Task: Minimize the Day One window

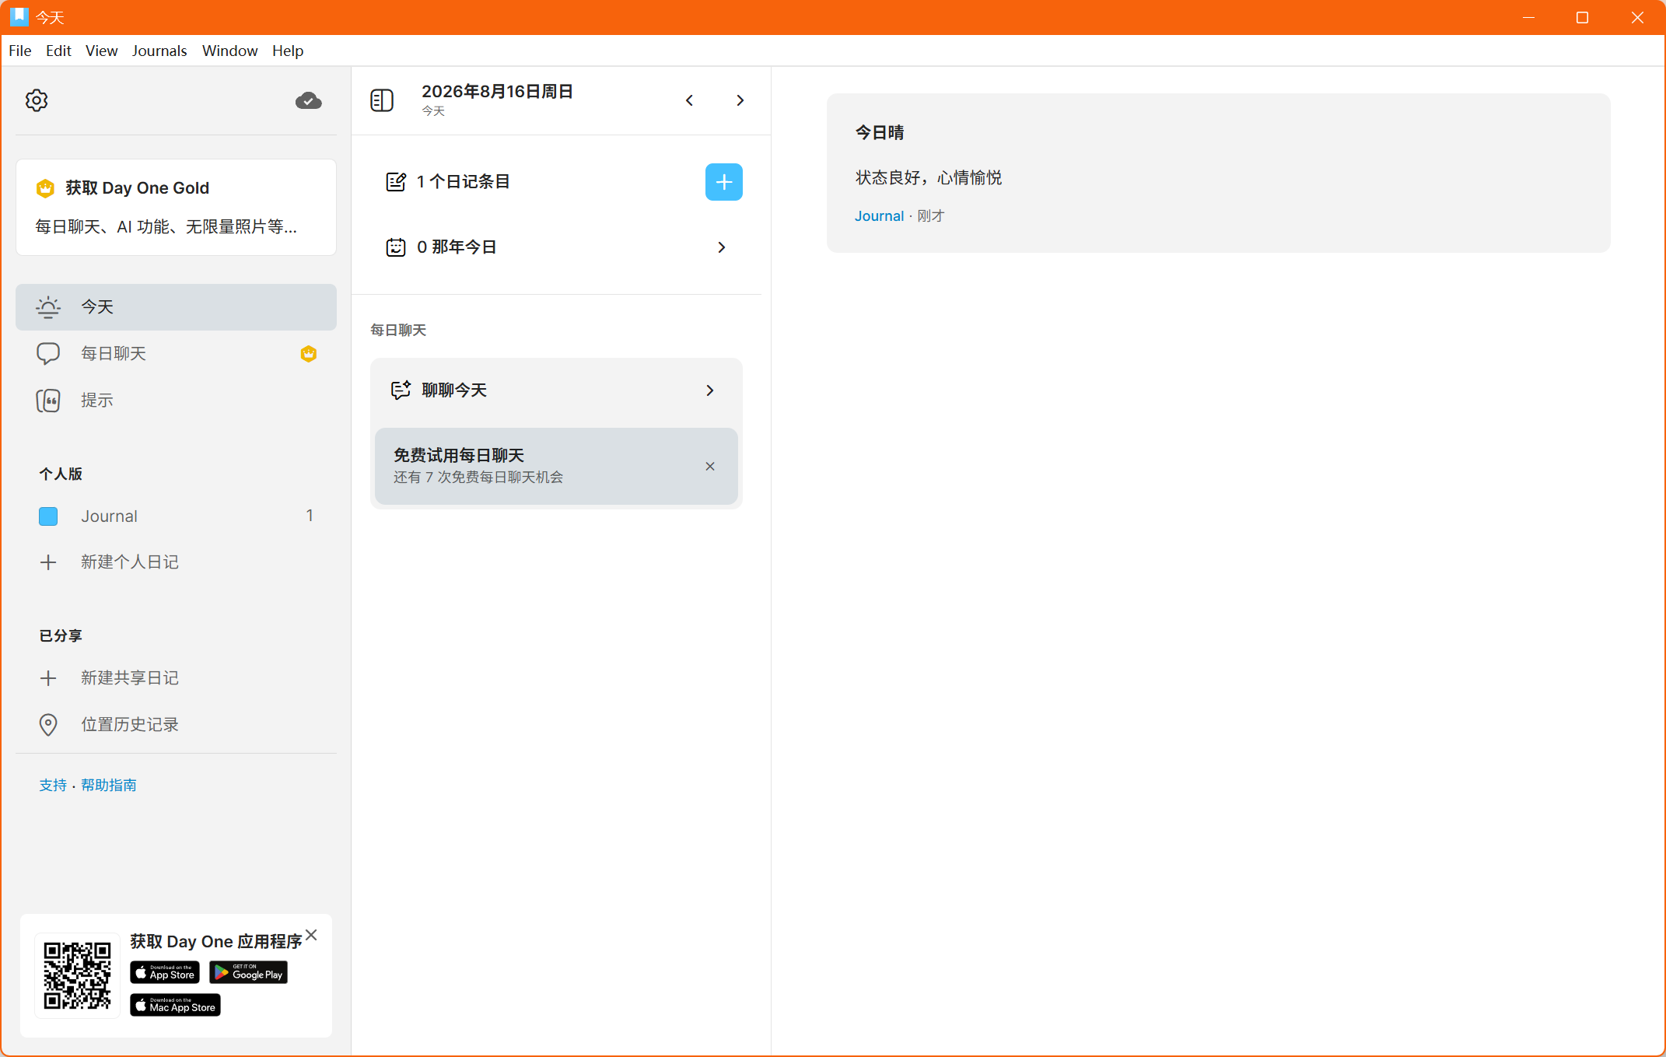Action: 1528,17
